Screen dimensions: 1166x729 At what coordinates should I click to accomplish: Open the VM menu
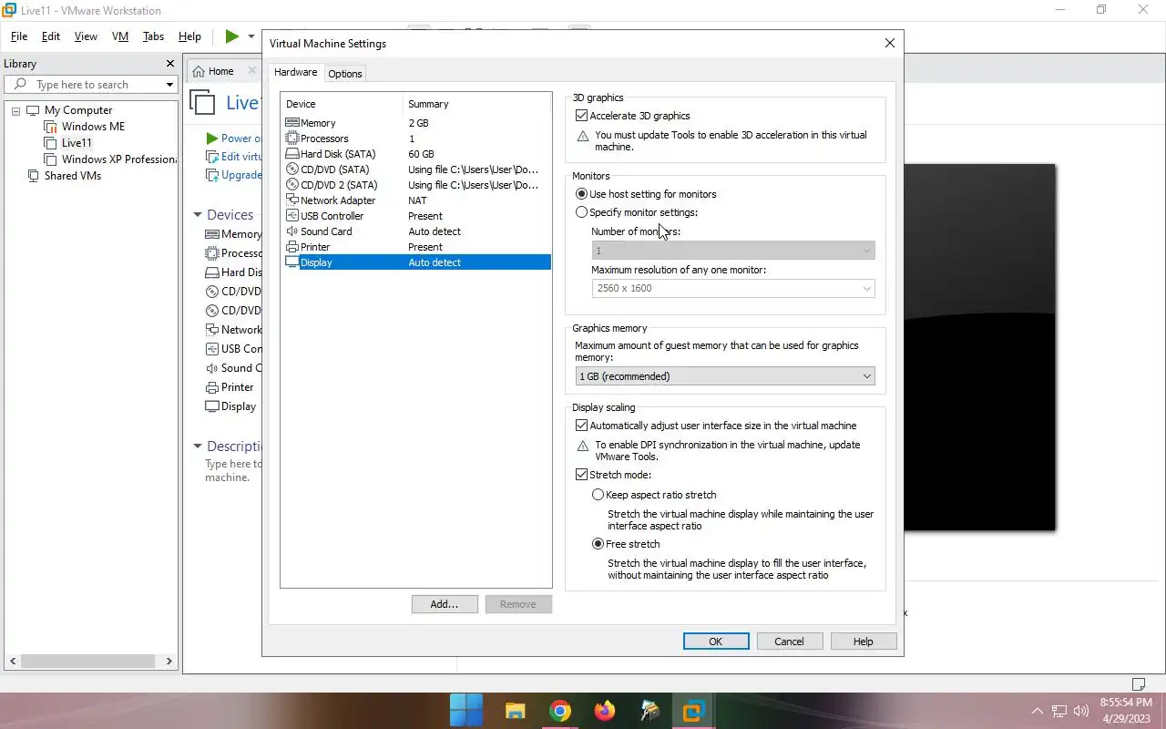pos(120,36)
